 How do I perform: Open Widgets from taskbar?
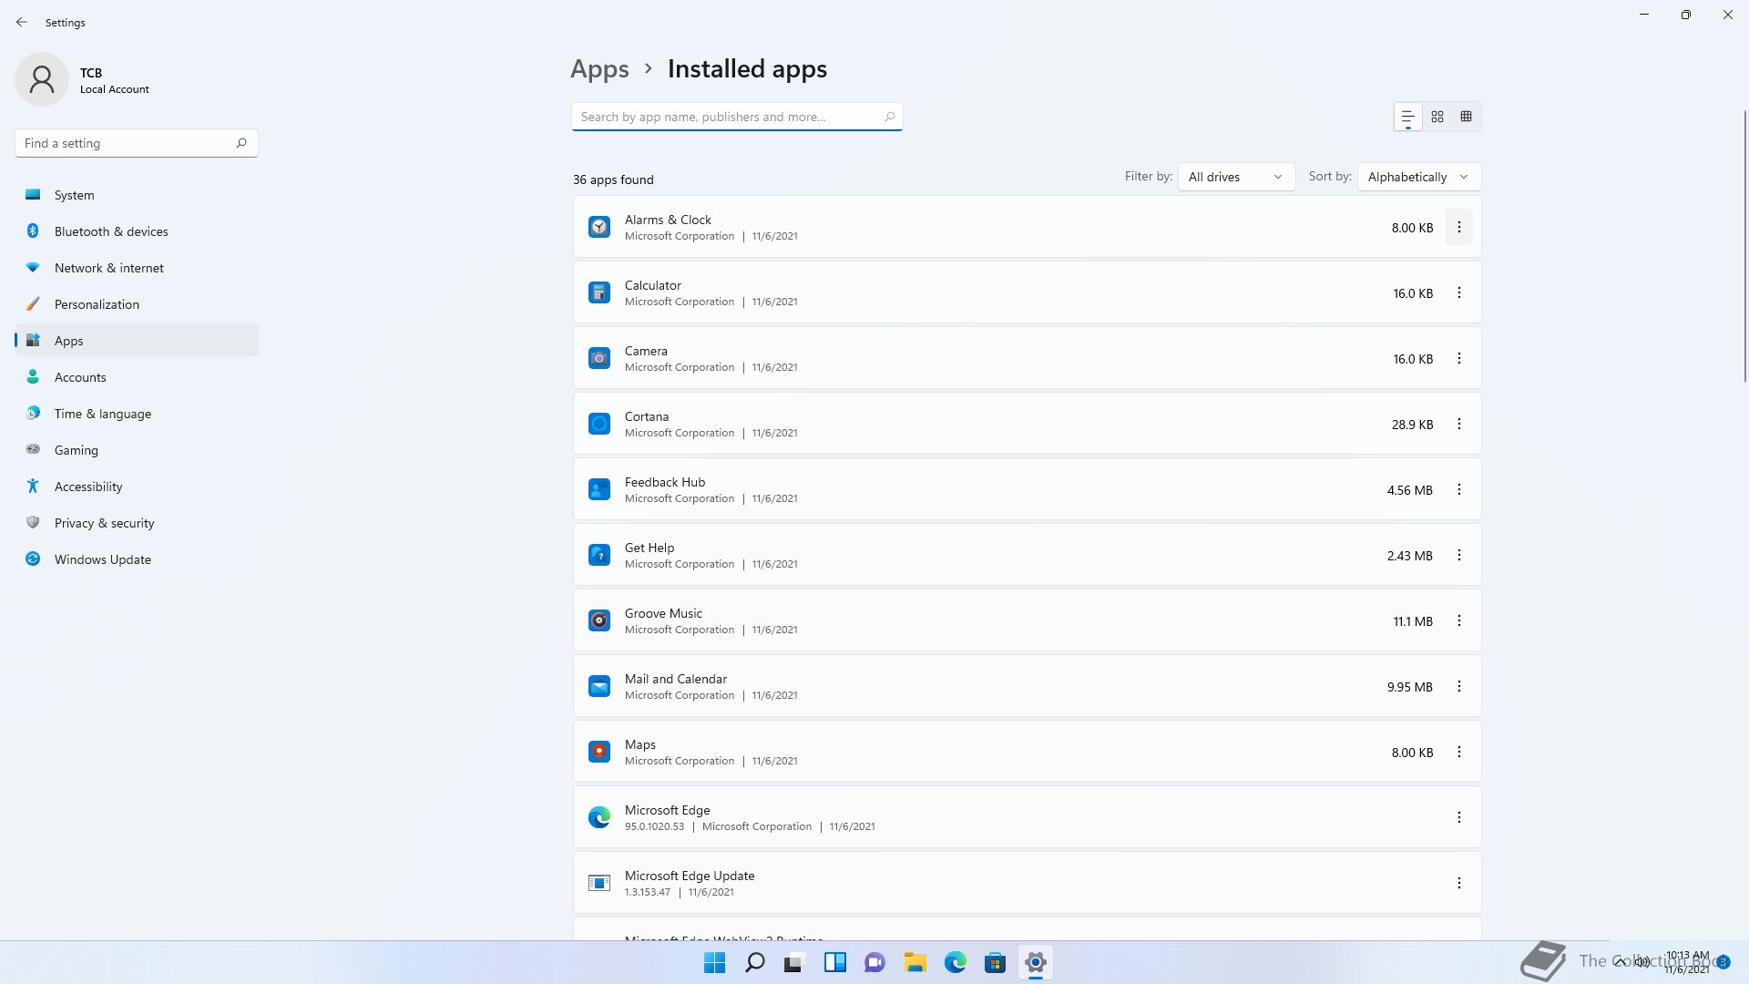point(834,962)
